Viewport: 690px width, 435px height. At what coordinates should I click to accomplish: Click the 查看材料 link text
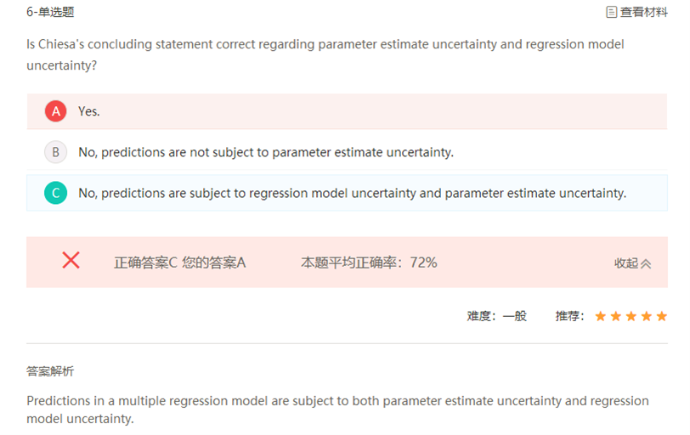644,12
